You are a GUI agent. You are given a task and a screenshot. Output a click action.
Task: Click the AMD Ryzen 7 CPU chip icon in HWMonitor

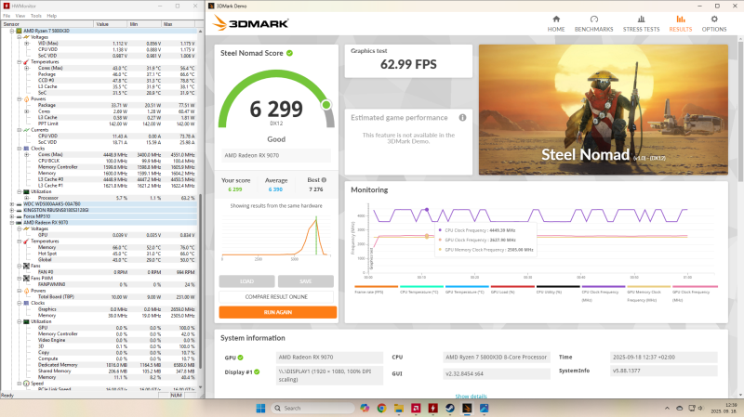(x=19, y=31)
